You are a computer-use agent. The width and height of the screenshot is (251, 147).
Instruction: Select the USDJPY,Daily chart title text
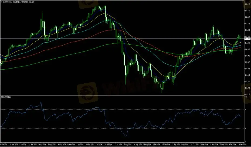[x=7, y=2]
